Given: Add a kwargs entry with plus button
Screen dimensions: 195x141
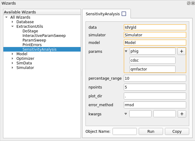Looking at the screenshot, I should pyautogui.click(x=182, y=114).
